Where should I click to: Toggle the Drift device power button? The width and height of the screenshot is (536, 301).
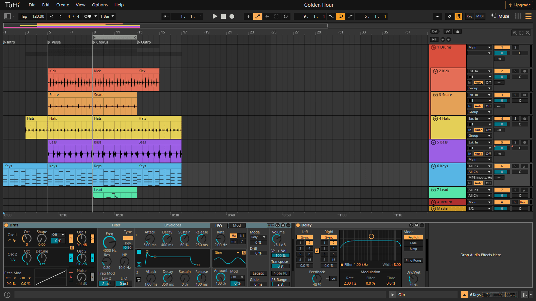(6, 225)
